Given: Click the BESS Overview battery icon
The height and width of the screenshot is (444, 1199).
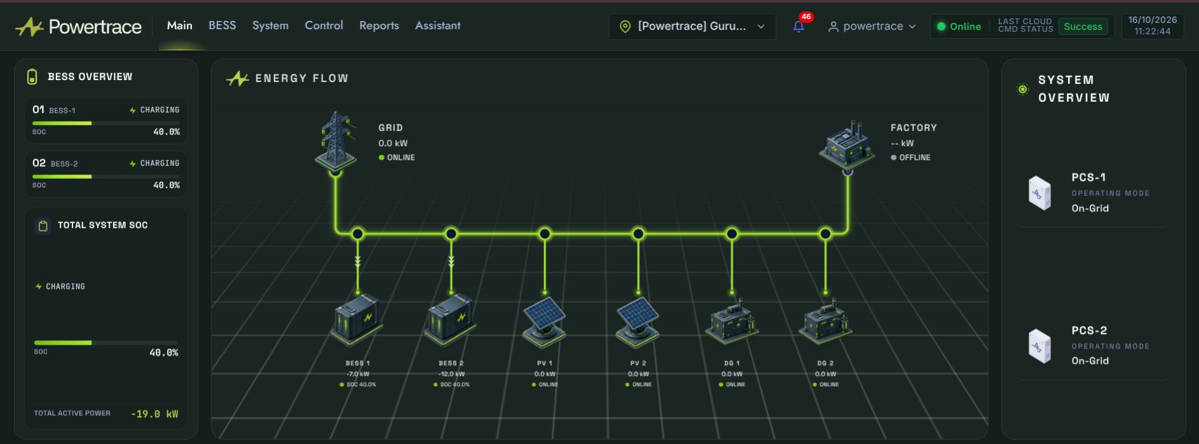Looking at the screenshot, I should [32, 77].
